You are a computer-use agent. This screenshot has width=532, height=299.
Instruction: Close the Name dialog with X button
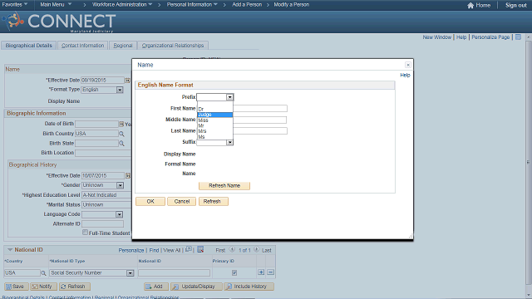[408, 65]
